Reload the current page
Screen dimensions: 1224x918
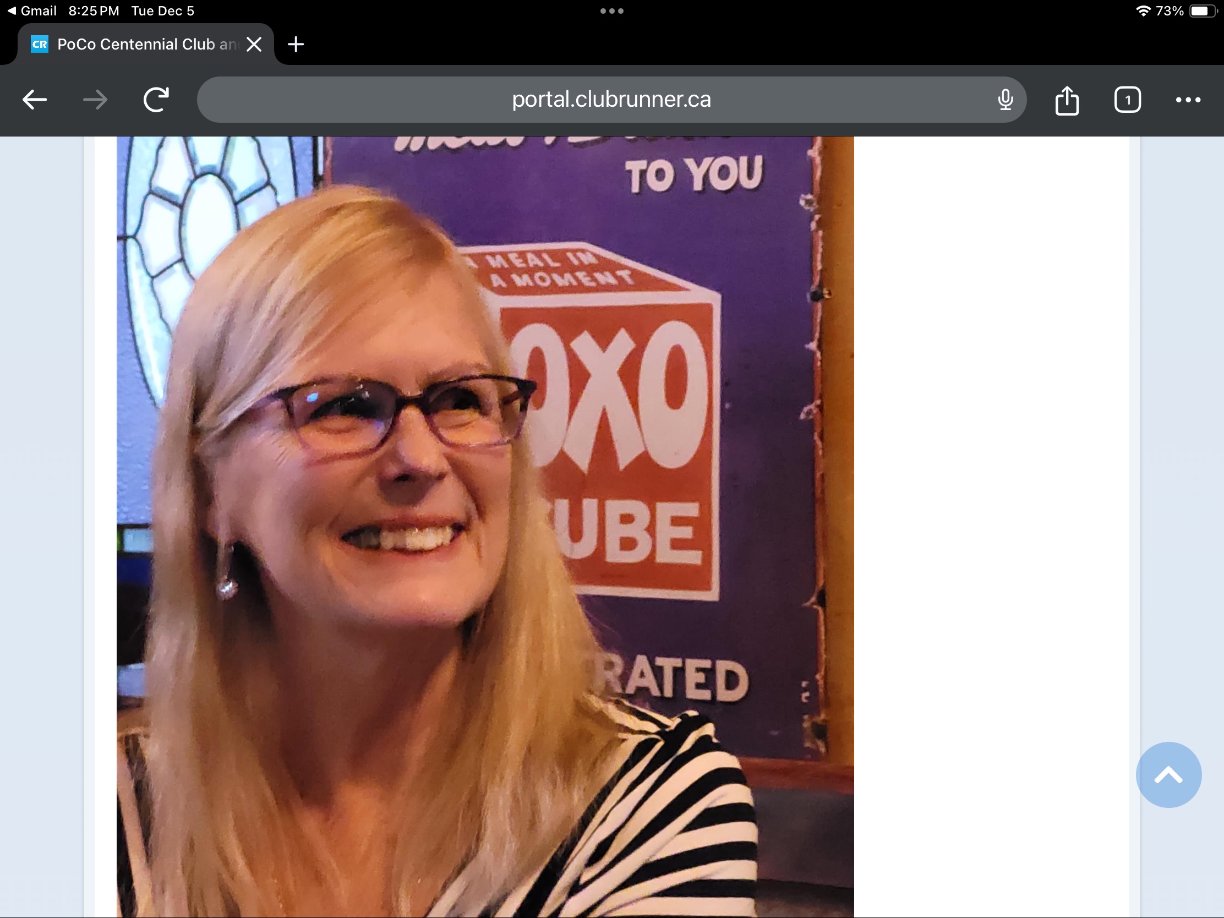click(x=156, y=100)
